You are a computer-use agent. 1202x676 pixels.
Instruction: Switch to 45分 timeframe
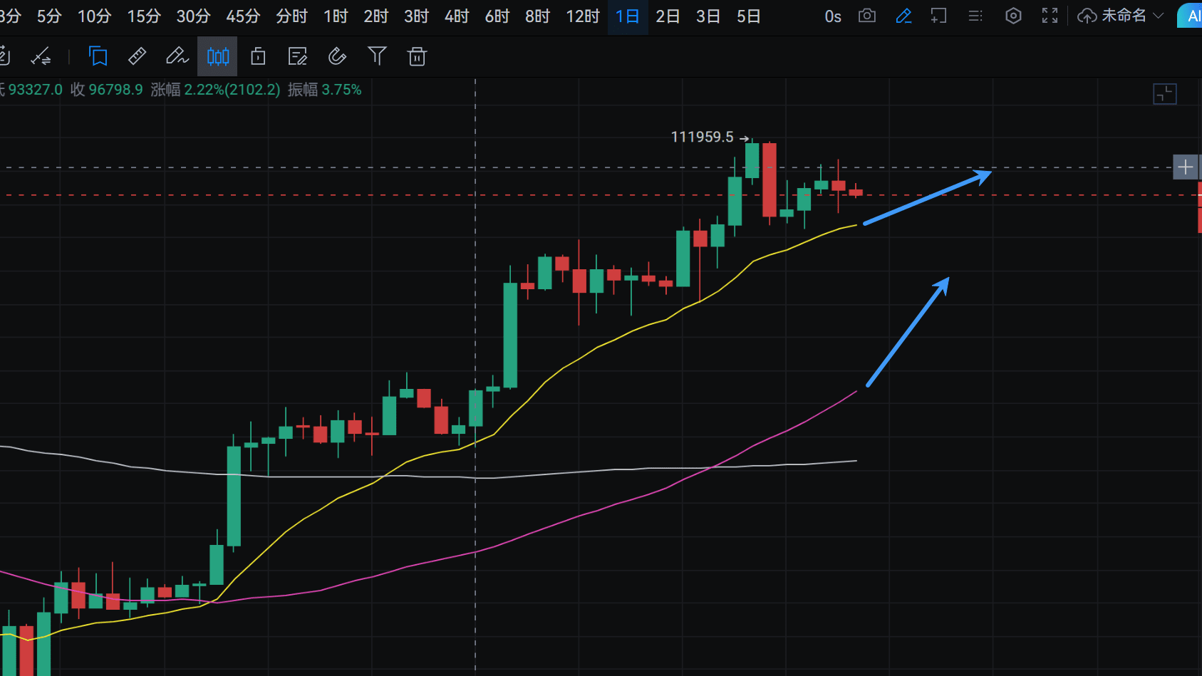point(243,16)
